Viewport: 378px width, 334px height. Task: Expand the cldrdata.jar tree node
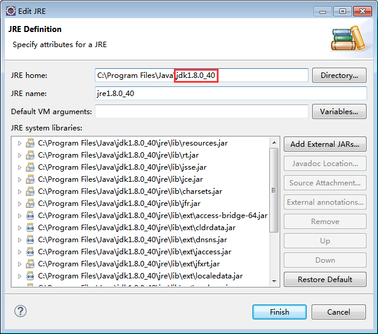[19, 228]
